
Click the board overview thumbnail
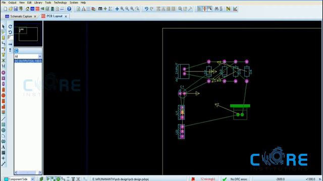[28, 34]
